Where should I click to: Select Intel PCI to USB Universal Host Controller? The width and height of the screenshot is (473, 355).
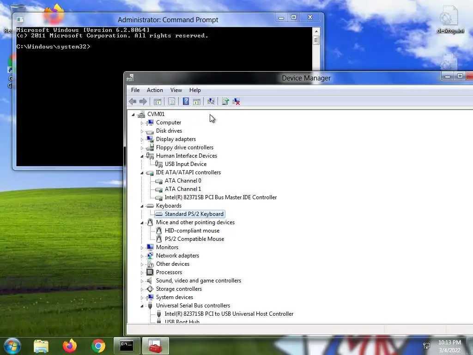[x=229, y=314]
